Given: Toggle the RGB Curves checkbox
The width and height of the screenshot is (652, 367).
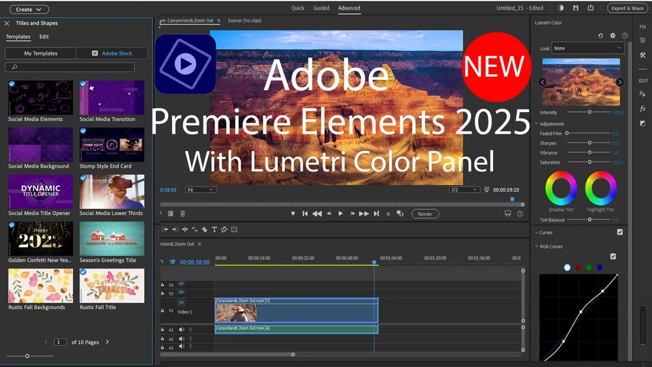Looking at the screenshot, I should (613, 256).
